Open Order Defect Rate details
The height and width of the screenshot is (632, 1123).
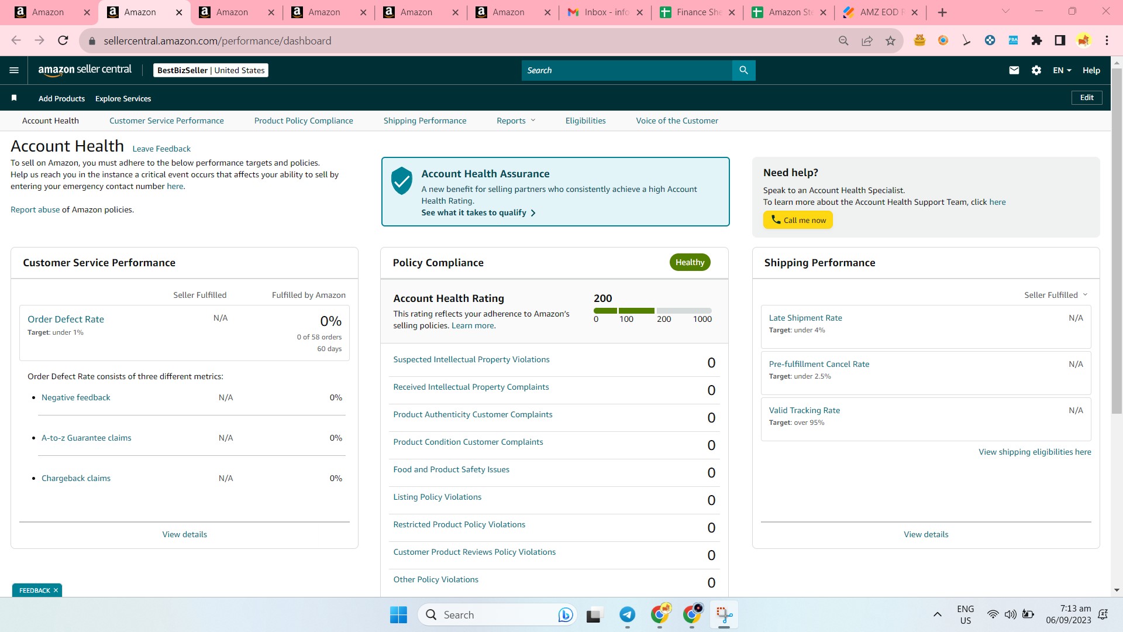66,319
